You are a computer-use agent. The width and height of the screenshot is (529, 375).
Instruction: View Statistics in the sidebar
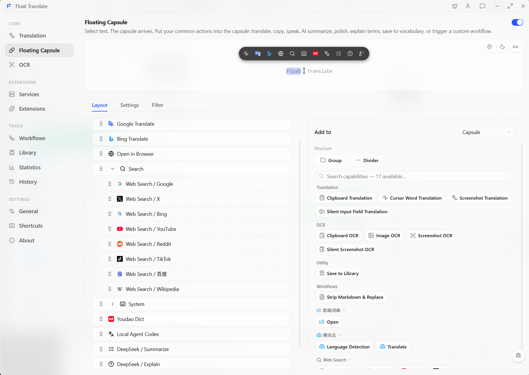tap(39, 168)
